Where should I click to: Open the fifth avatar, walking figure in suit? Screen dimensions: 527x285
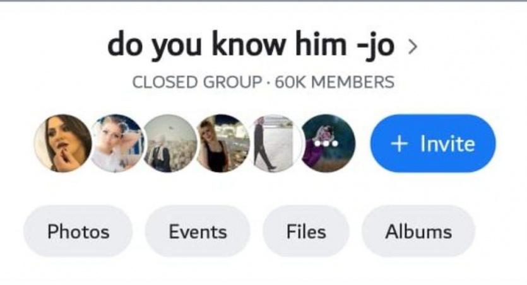click(x=275, y=143)
